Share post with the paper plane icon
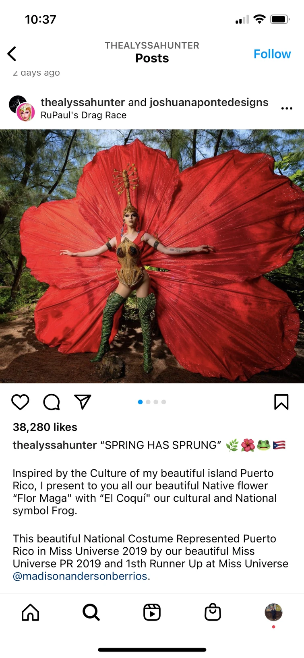The height and width of the screenshot is (658, 304). point(83,401)
